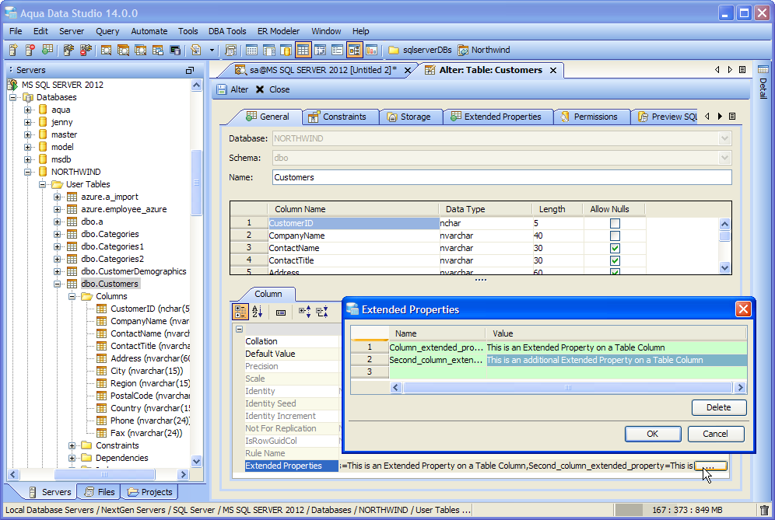Collapse the NORTHWIND database node
775x520 pixels.
pos(28,172)
